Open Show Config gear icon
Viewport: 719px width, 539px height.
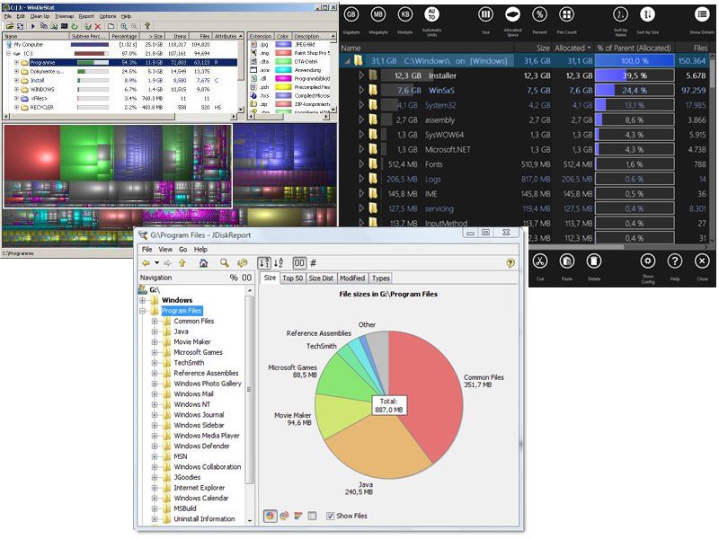tap(647, 261)
